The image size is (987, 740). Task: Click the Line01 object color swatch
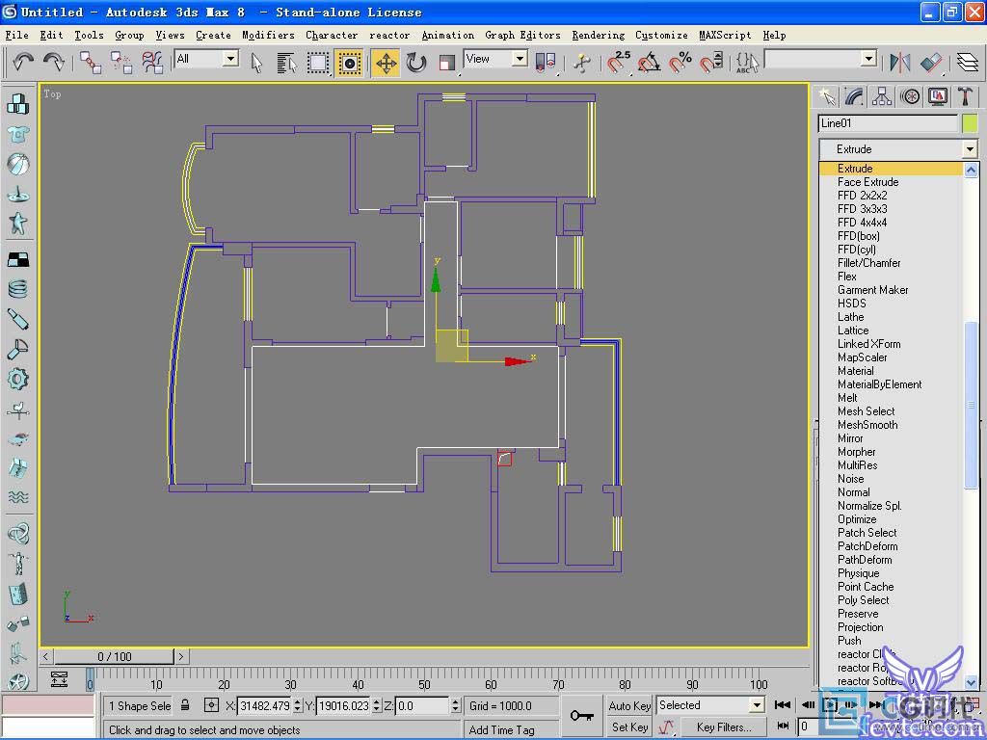(x=970, y=123)
